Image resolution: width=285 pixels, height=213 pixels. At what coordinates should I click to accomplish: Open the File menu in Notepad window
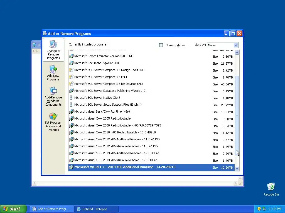(35, 51)
